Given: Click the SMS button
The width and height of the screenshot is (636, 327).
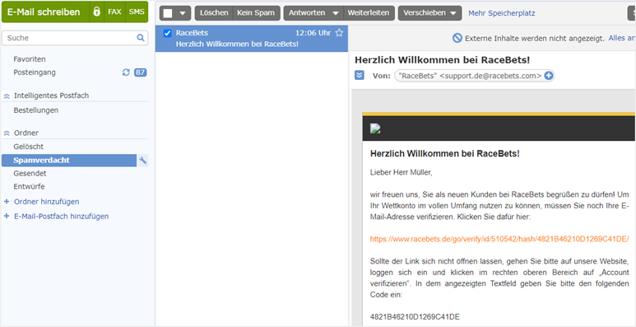Looking at the screenshot, I should (x=137, y=12).
